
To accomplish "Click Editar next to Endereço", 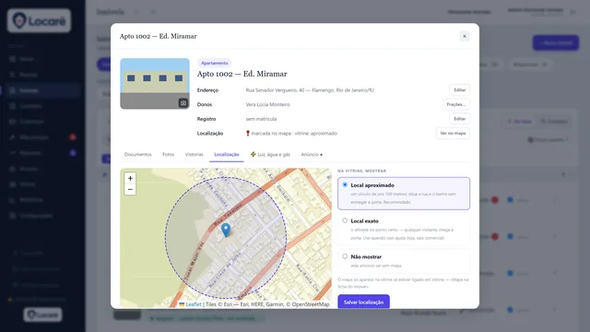I will point(459,90).
